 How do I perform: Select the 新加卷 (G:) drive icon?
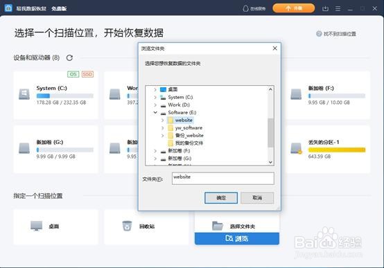point(24,148)
